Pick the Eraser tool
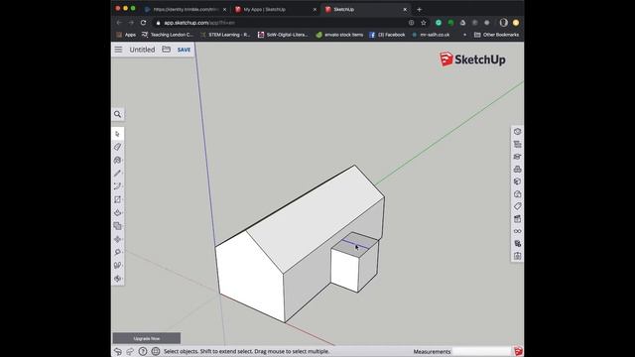 pyautogui.click(x=117, y=147)
